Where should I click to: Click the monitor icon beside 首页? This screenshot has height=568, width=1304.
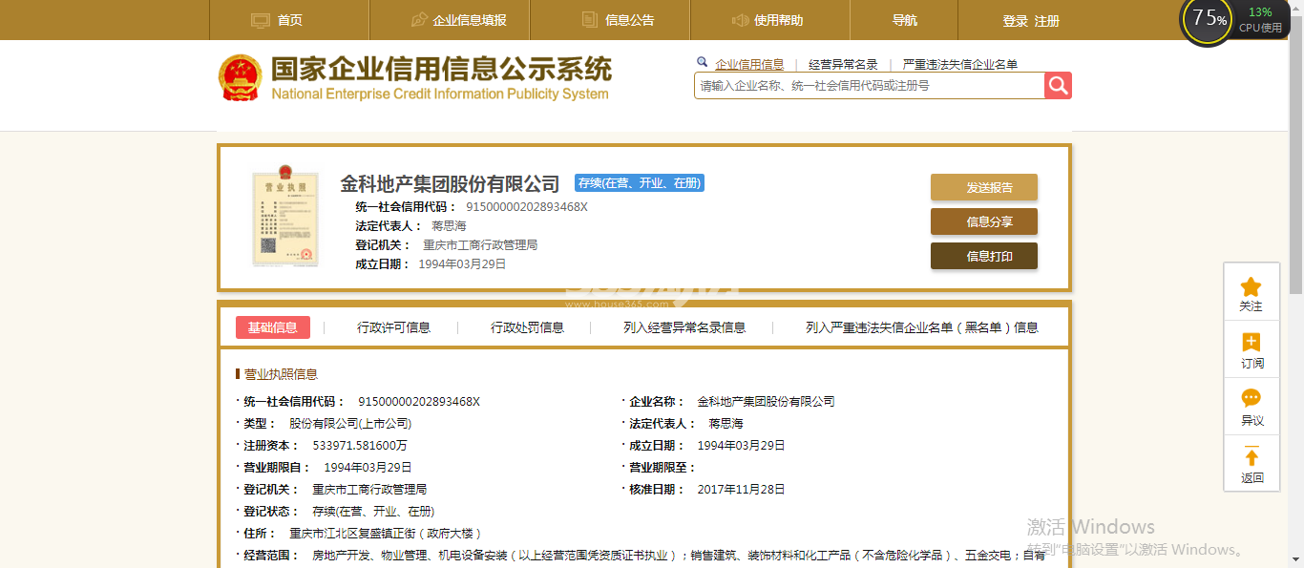(261, 20)
